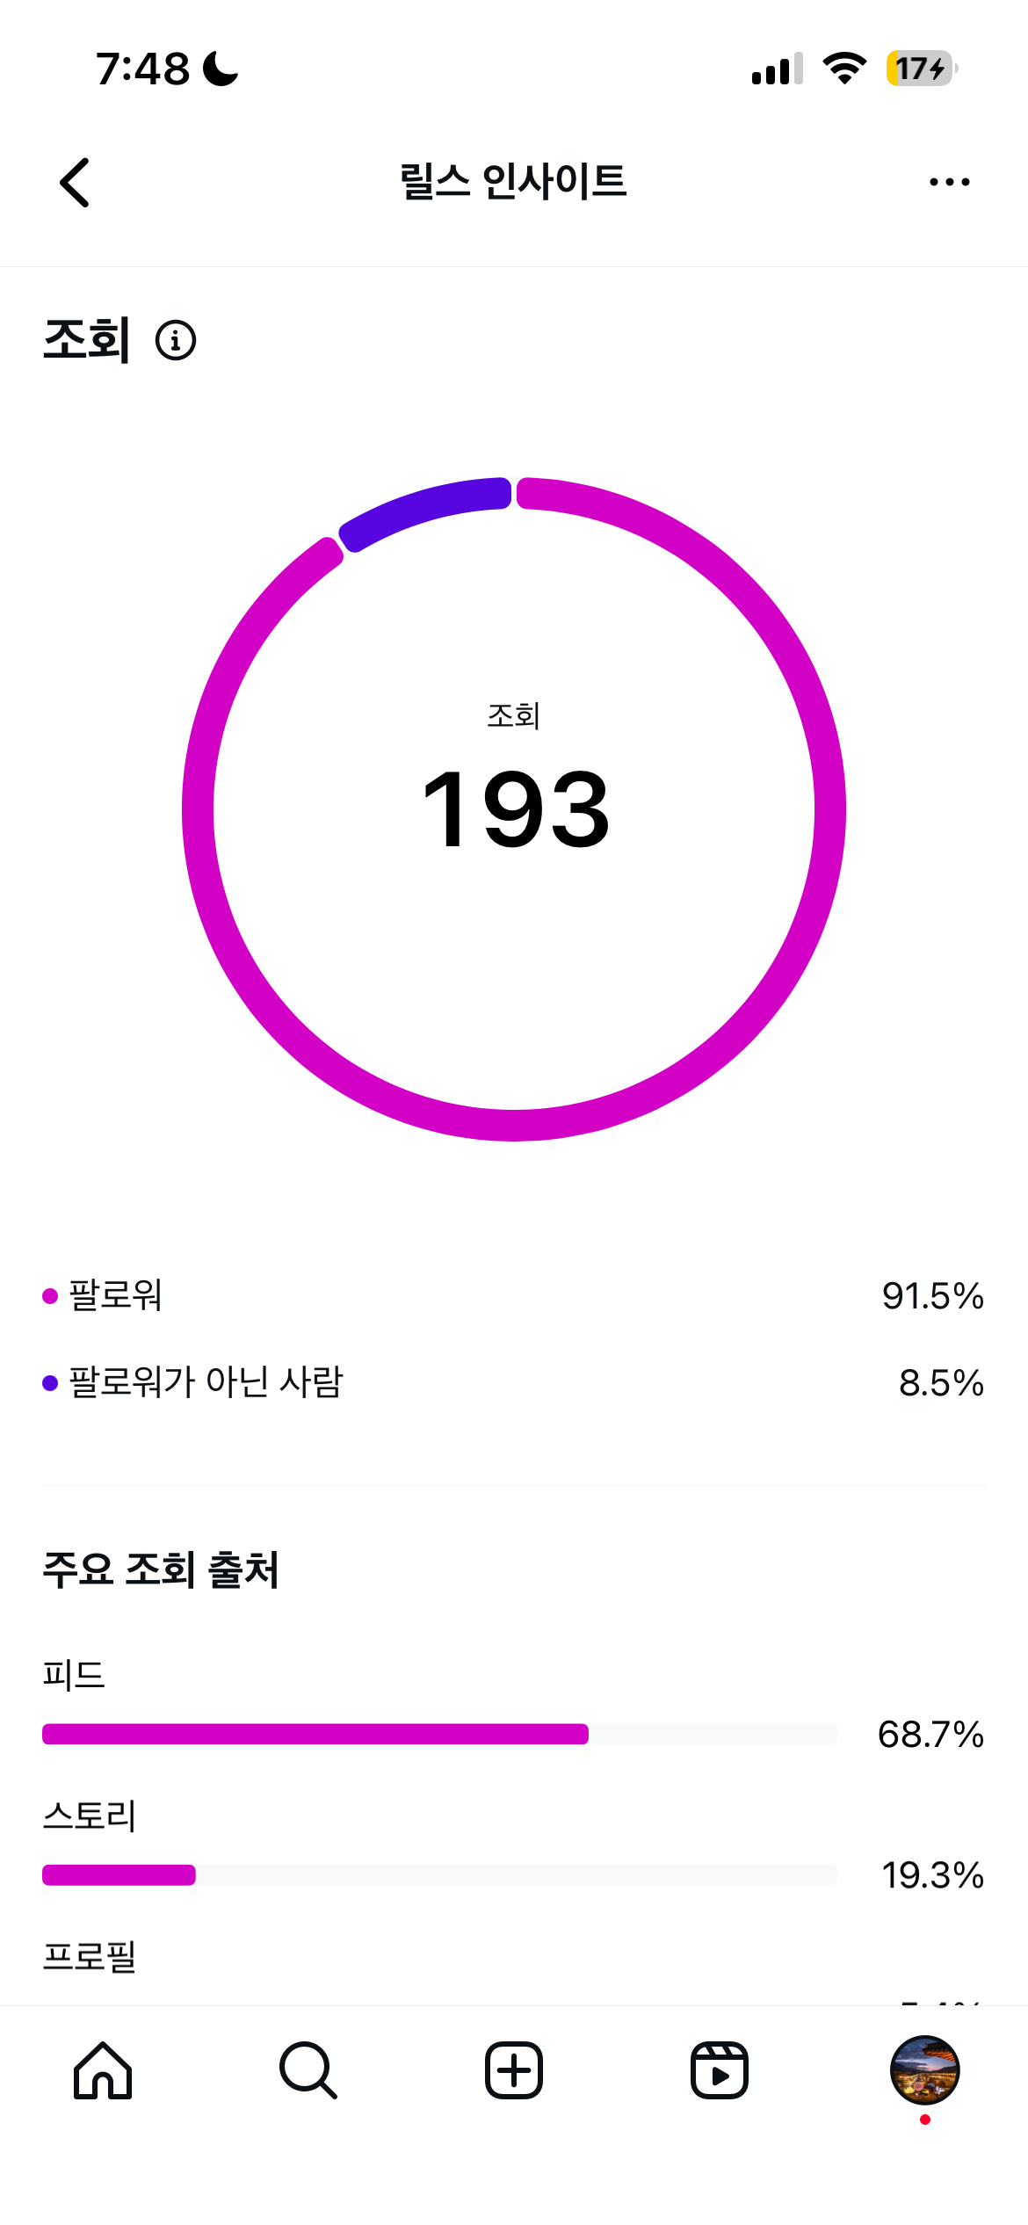Image resolution: width=1028 pixels, height=2225 pixels.
Task: Open the Reels tab
Action: (x=719, y=2070)
